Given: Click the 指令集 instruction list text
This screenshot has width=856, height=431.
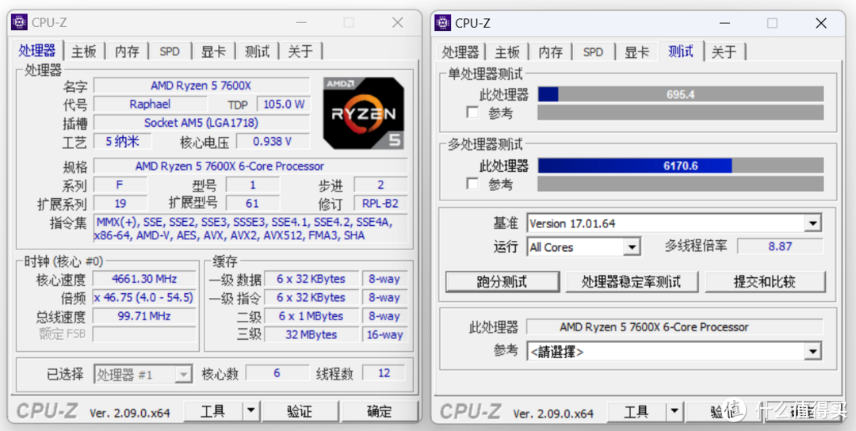Looking at the screenshot, I should pos(250,229).
